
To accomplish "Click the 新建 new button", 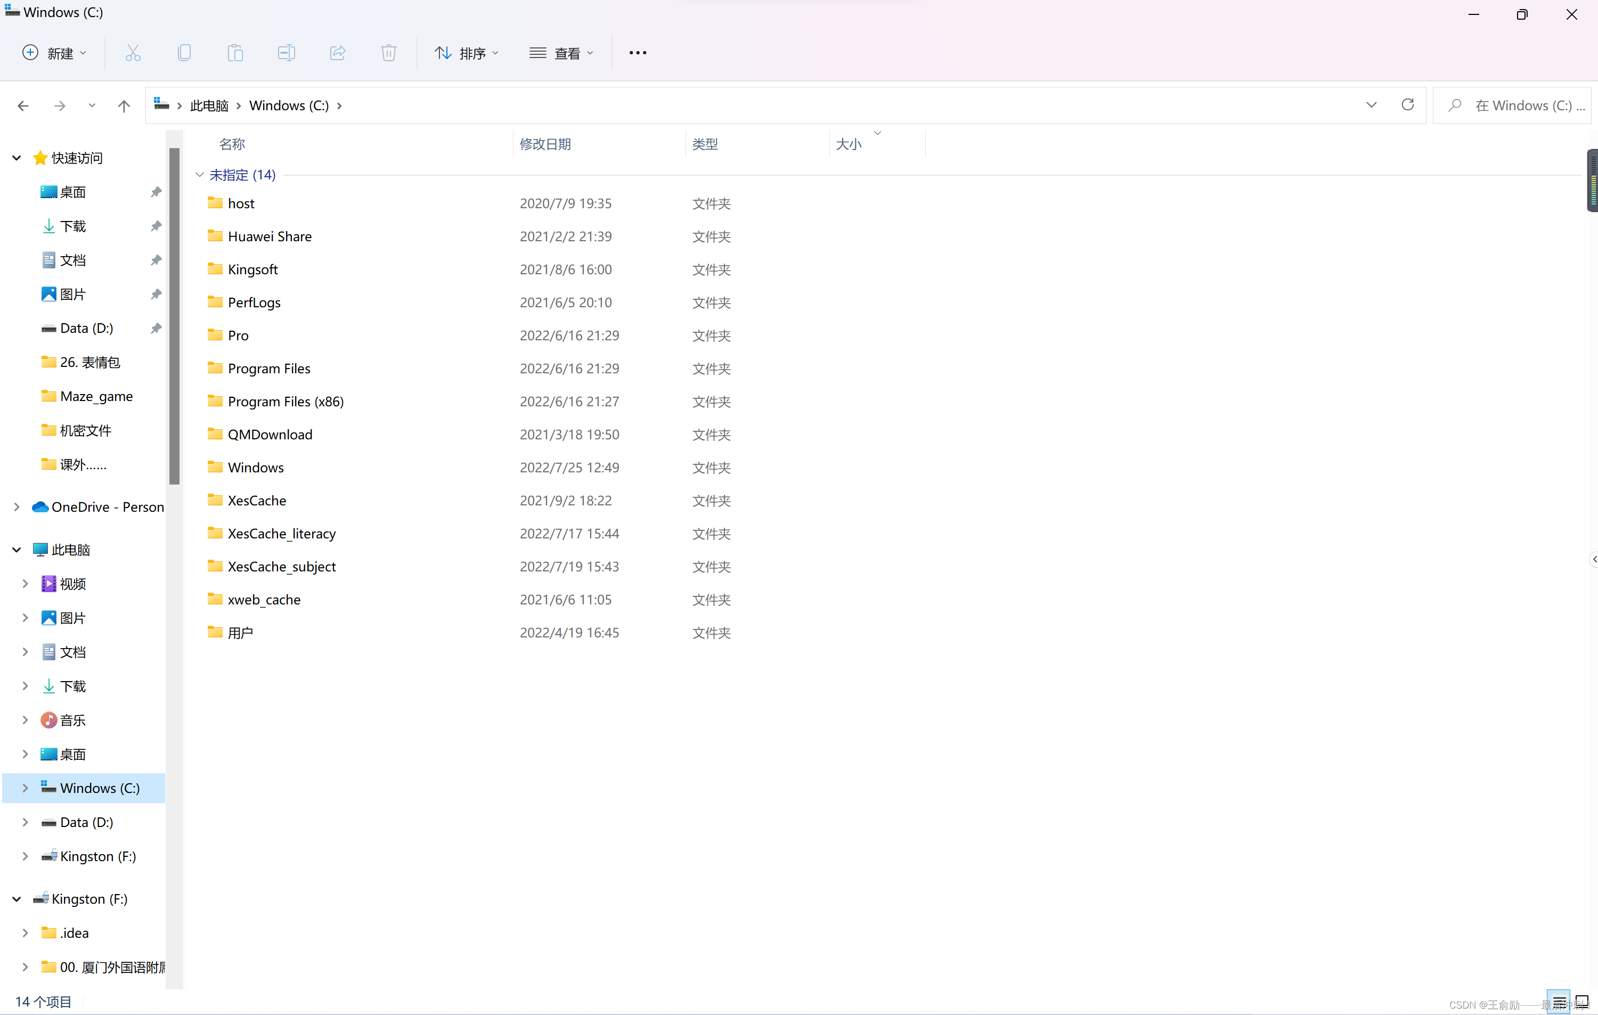I will (x=54, y=53).
